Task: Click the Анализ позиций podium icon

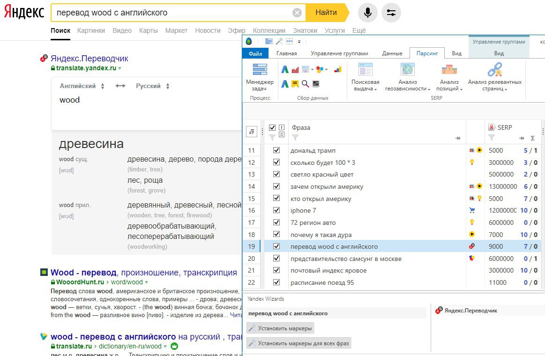Action: pos(449,69)
